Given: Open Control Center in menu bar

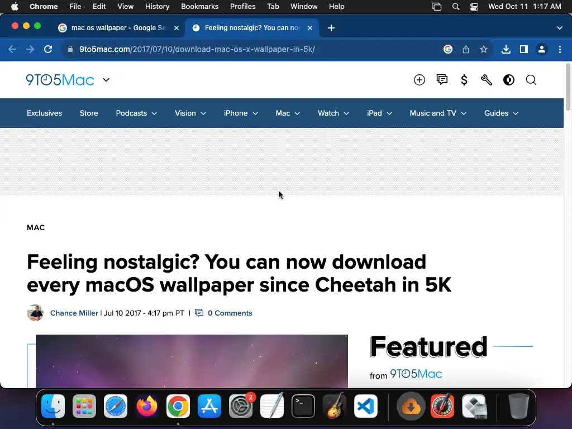Looking at the screenshot, I should click(474, 7).
